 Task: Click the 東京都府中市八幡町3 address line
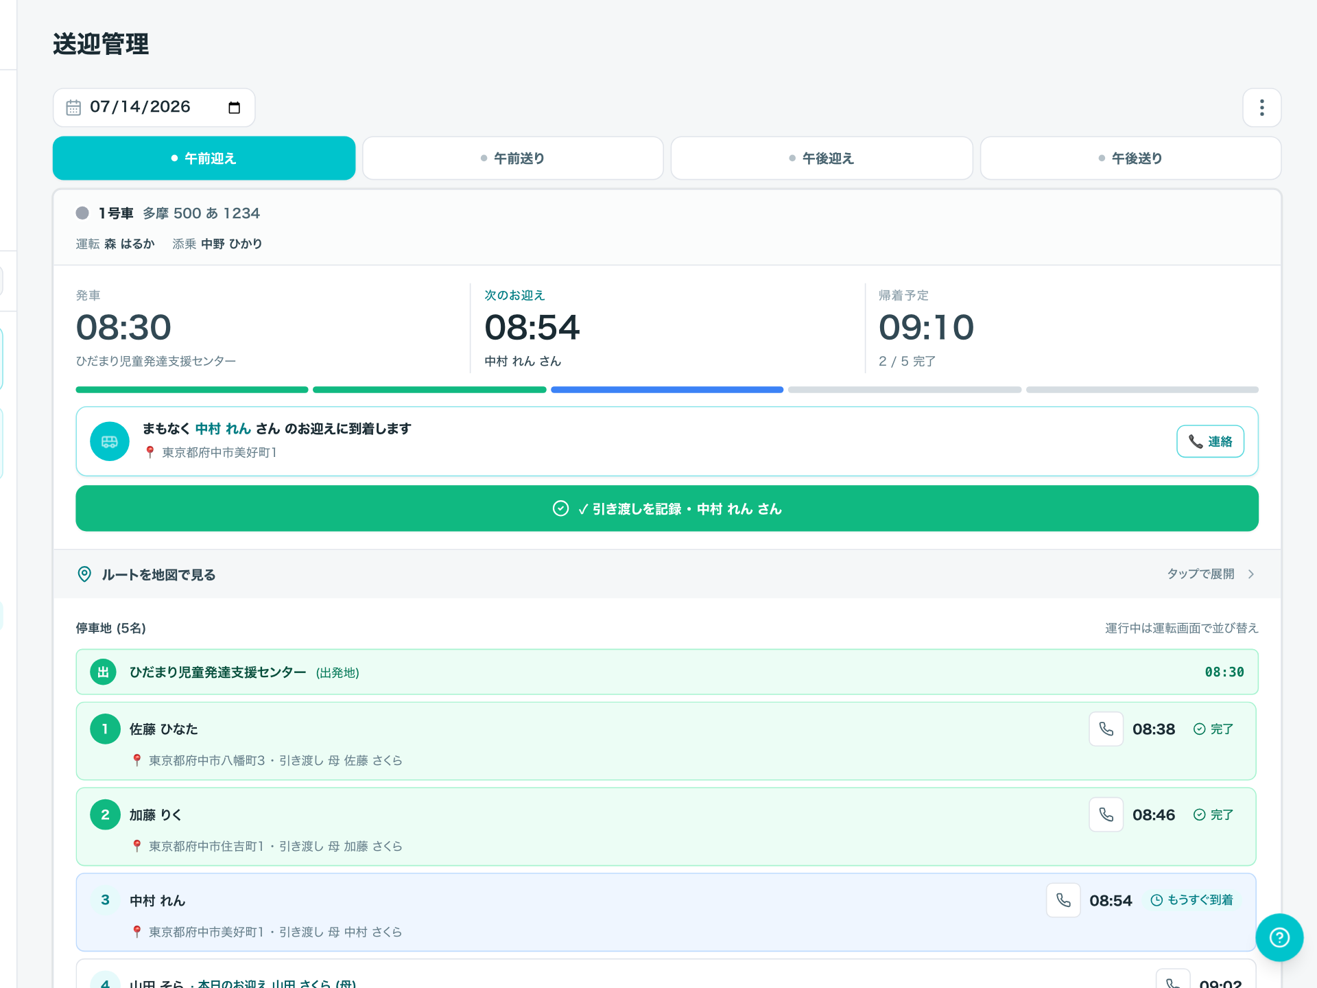206,760
